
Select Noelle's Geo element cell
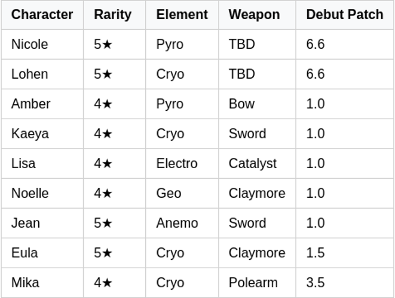[x=169, y=194]
